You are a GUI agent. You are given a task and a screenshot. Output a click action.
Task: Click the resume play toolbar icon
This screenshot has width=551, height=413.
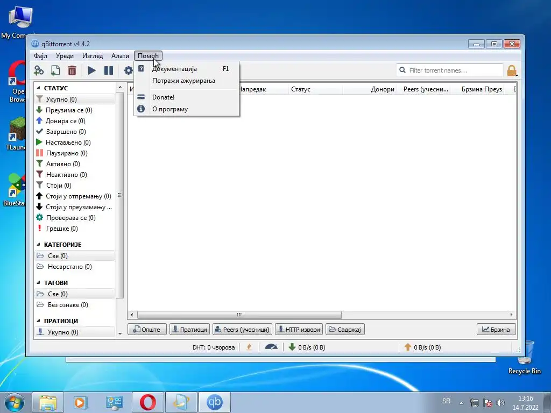pyautogui.click(x=91, y=70)
